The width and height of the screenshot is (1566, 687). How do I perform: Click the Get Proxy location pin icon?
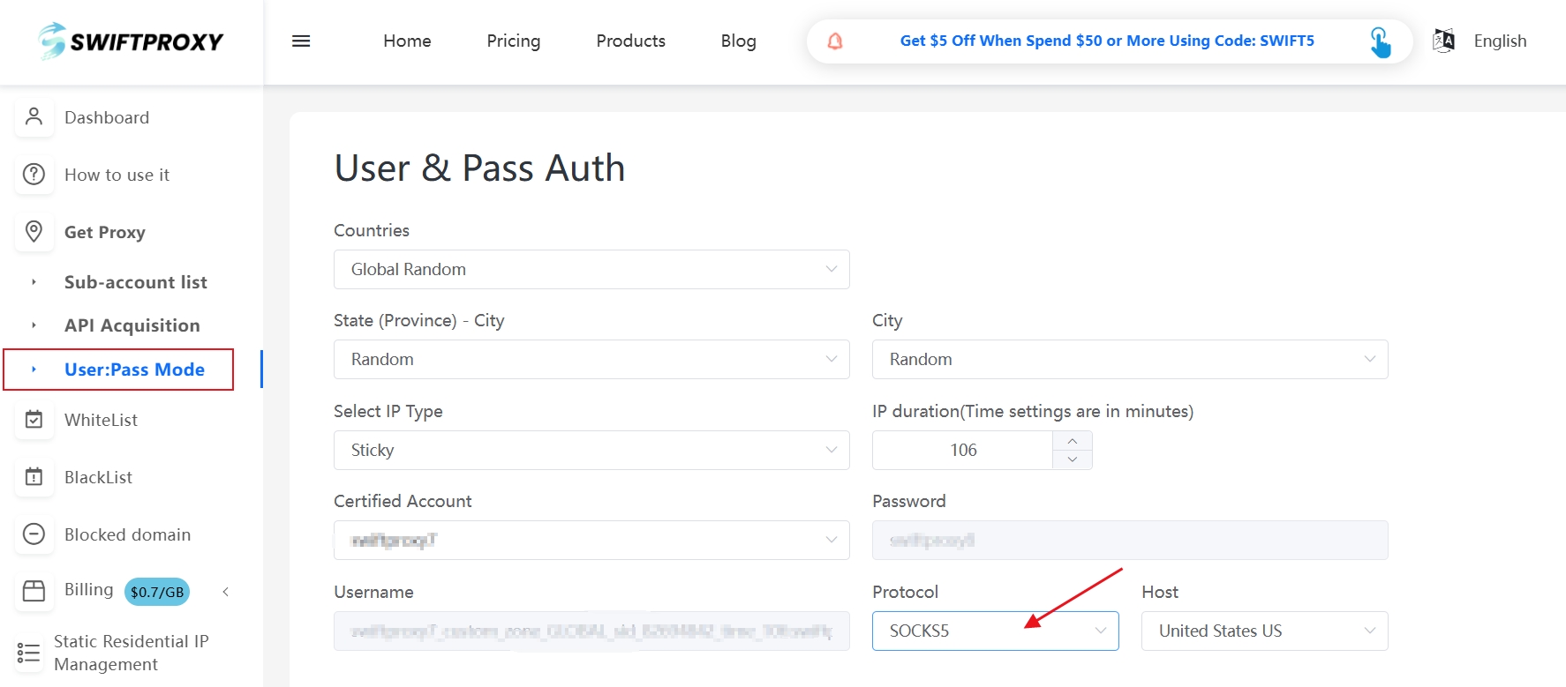coord(34,231)
